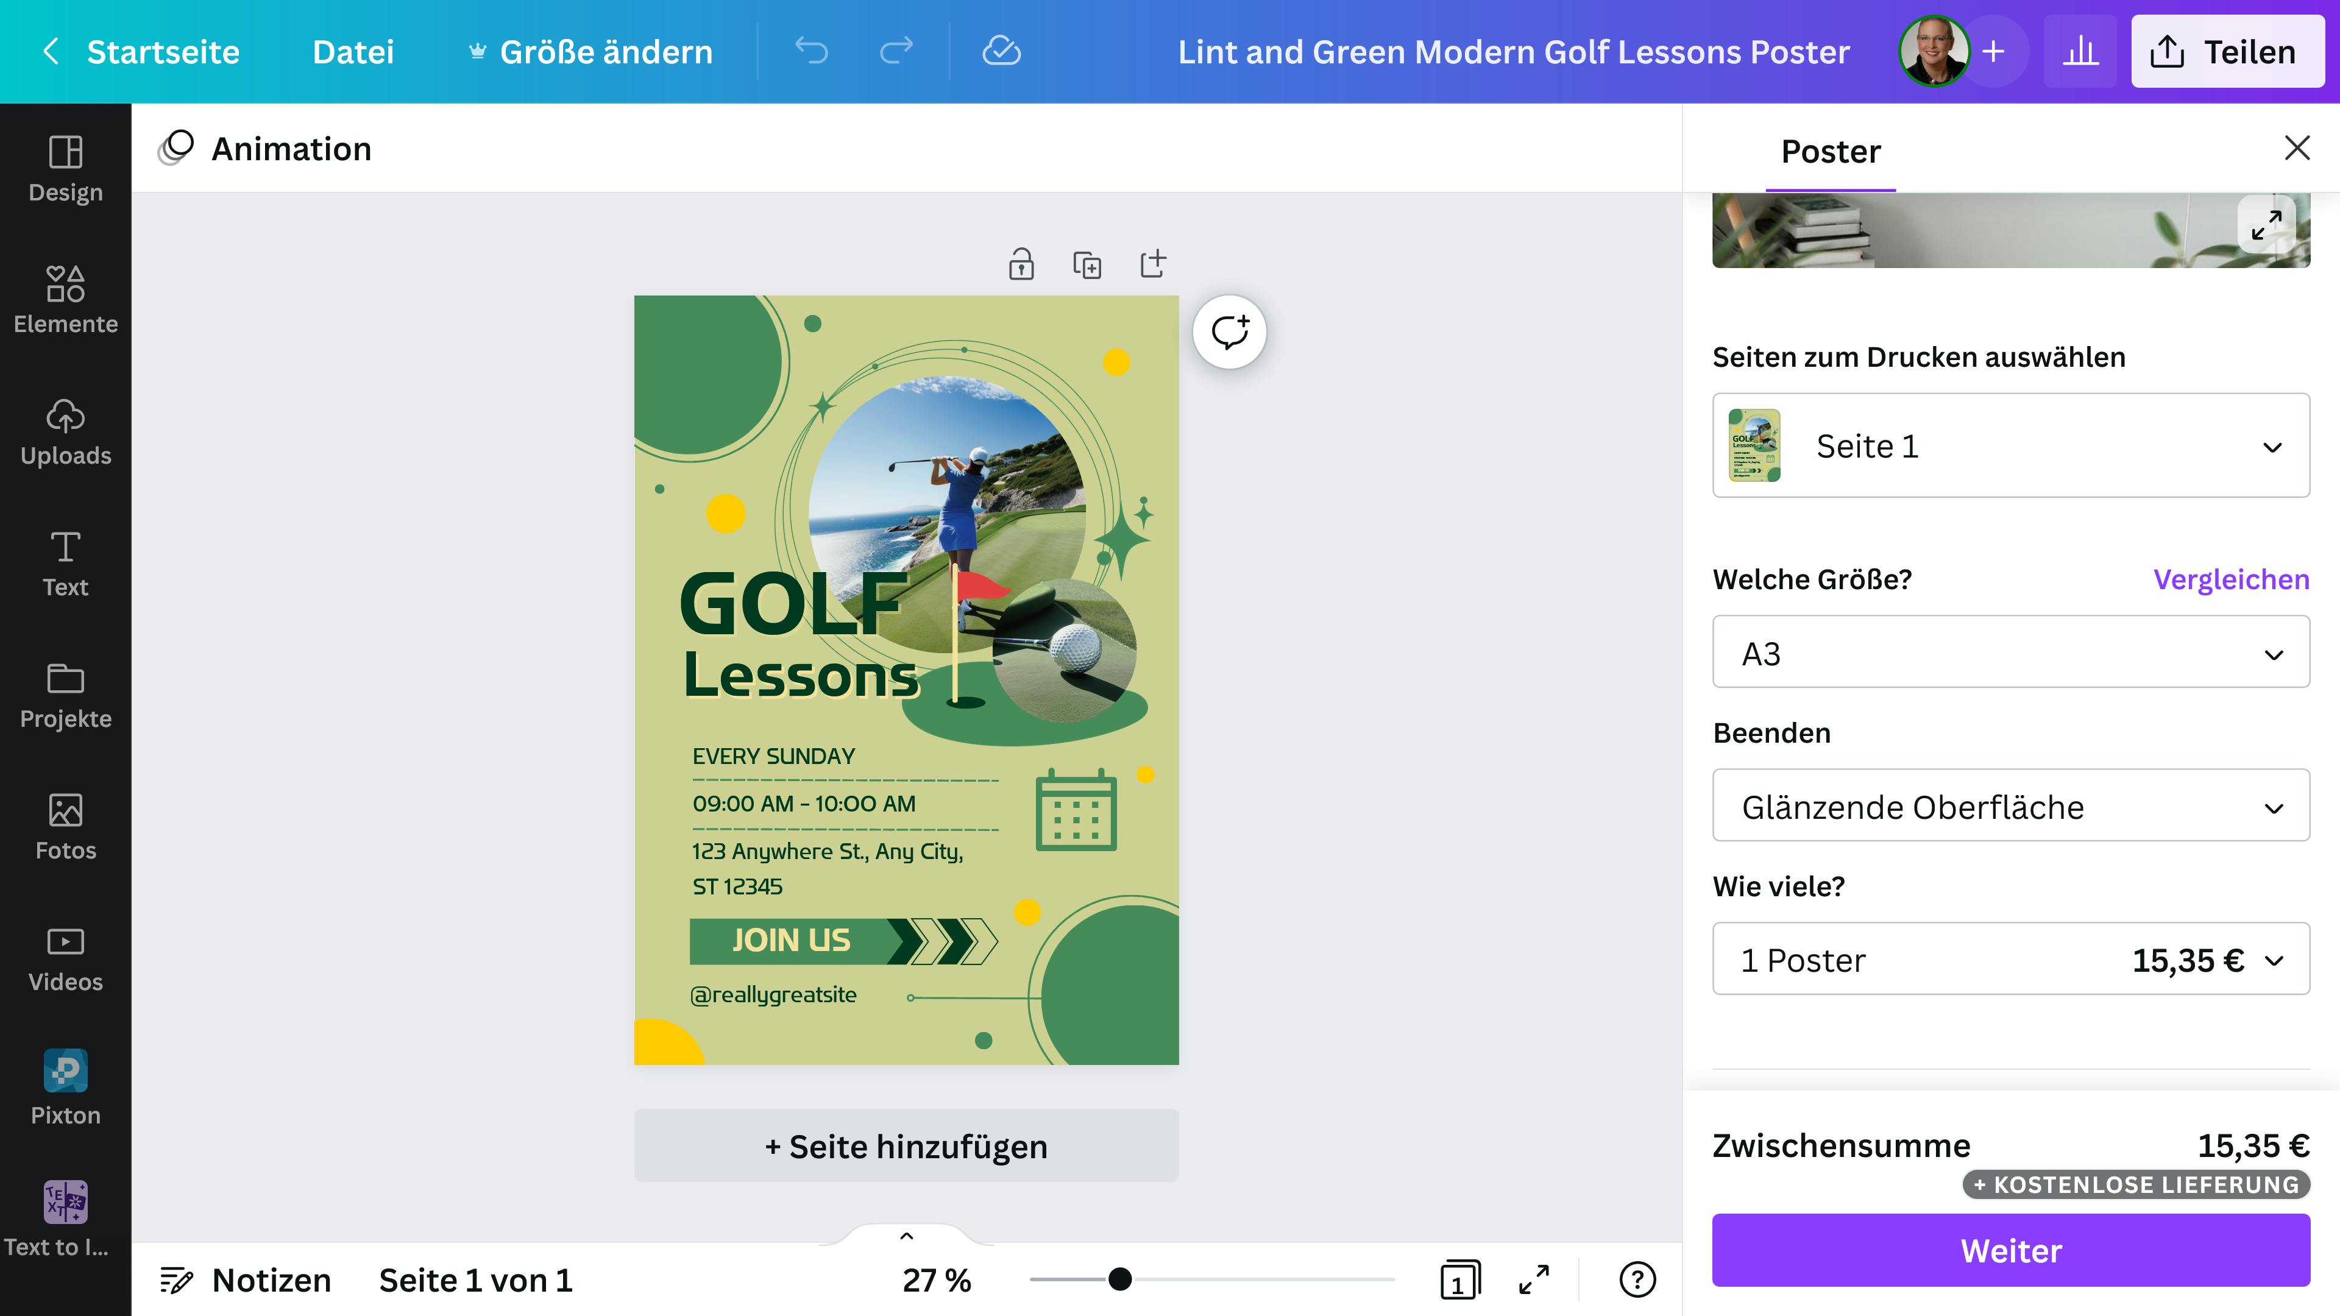2340x1316 pixels.
Task: Open the Uploads panel
Action: coord(65,431)
